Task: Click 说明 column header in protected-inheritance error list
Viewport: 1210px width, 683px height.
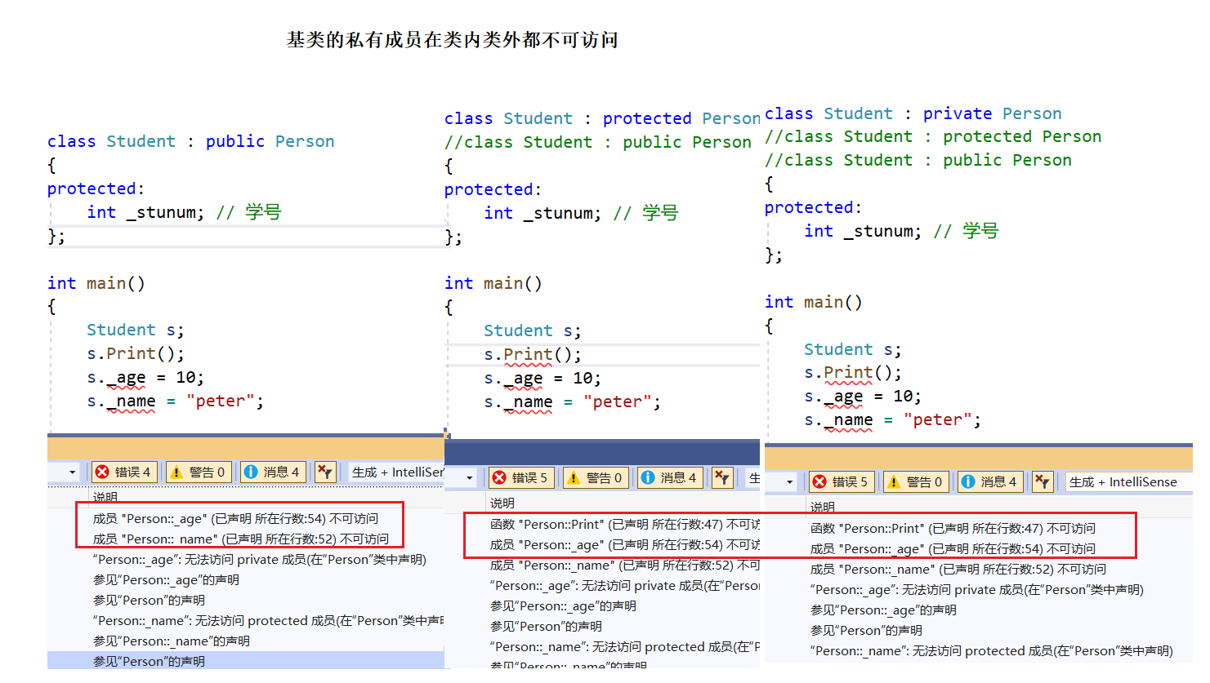Action: click(x=502, y=503)
